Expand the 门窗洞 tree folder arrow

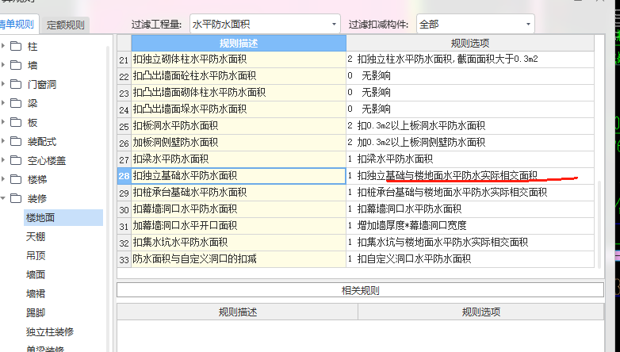click(2, 84)
